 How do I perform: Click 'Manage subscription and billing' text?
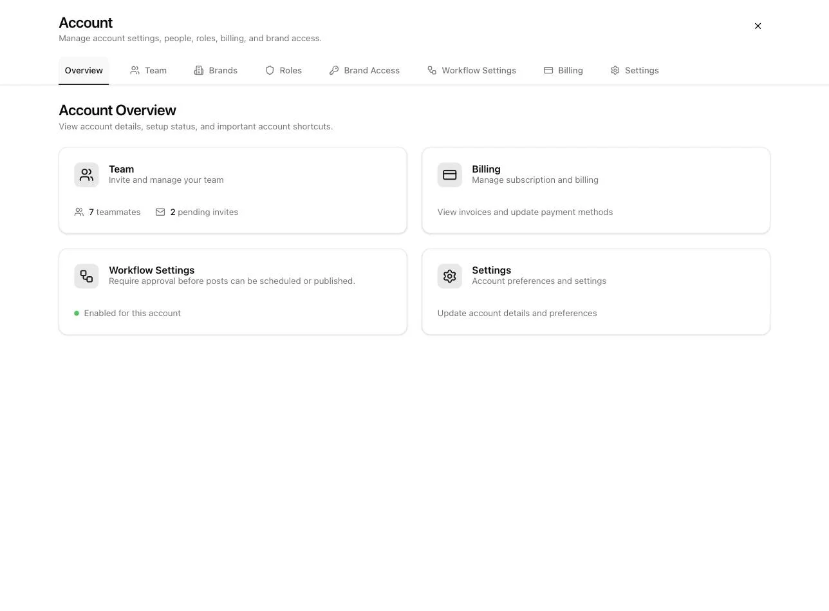tap(535, 180)
